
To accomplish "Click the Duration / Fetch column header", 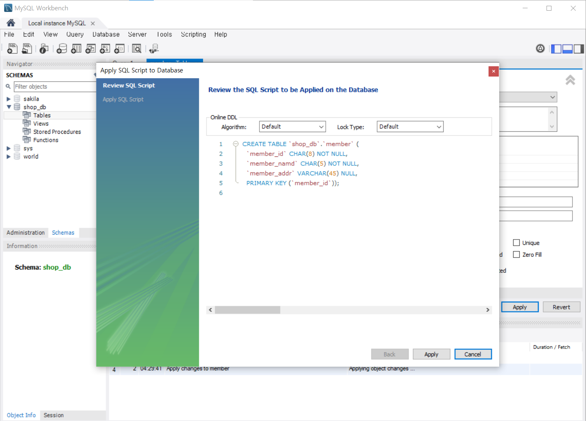I will pos(551,347).
